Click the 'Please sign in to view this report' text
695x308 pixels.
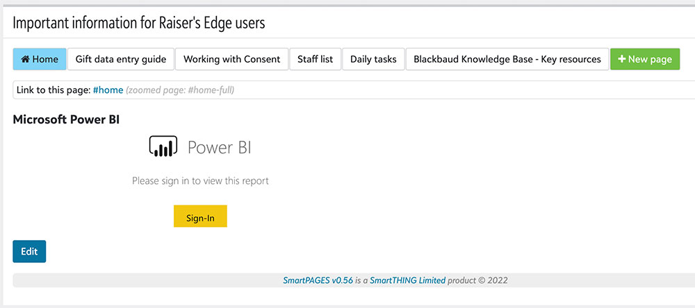200,181
